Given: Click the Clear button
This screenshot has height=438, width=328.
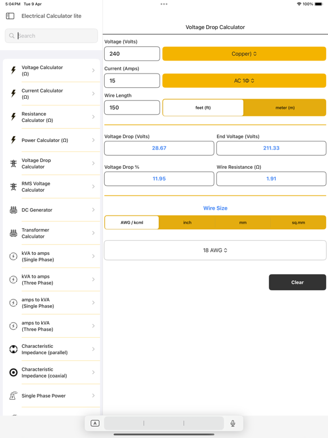Looking at the screenshot, I should tap(297, 282).
